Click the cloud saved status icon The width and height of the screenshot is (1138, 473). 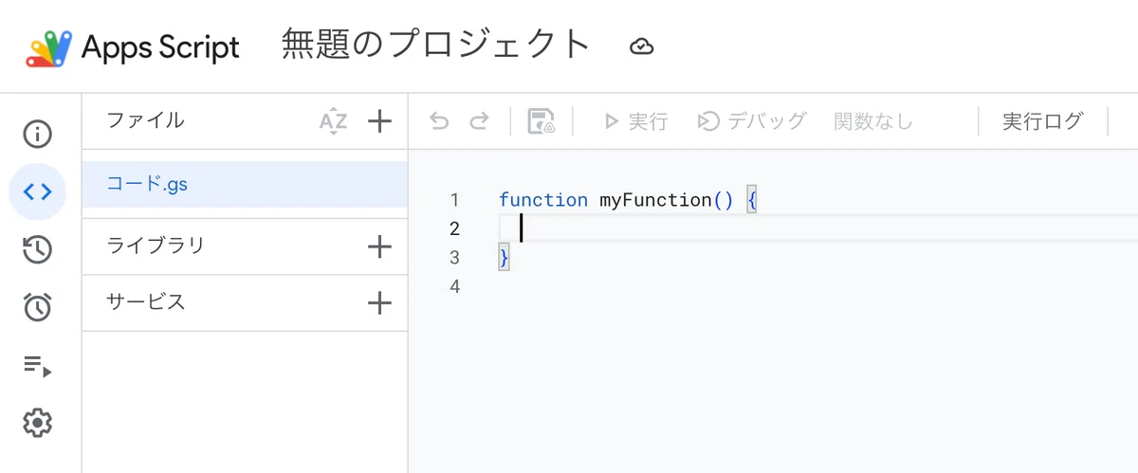click(642, 46)
